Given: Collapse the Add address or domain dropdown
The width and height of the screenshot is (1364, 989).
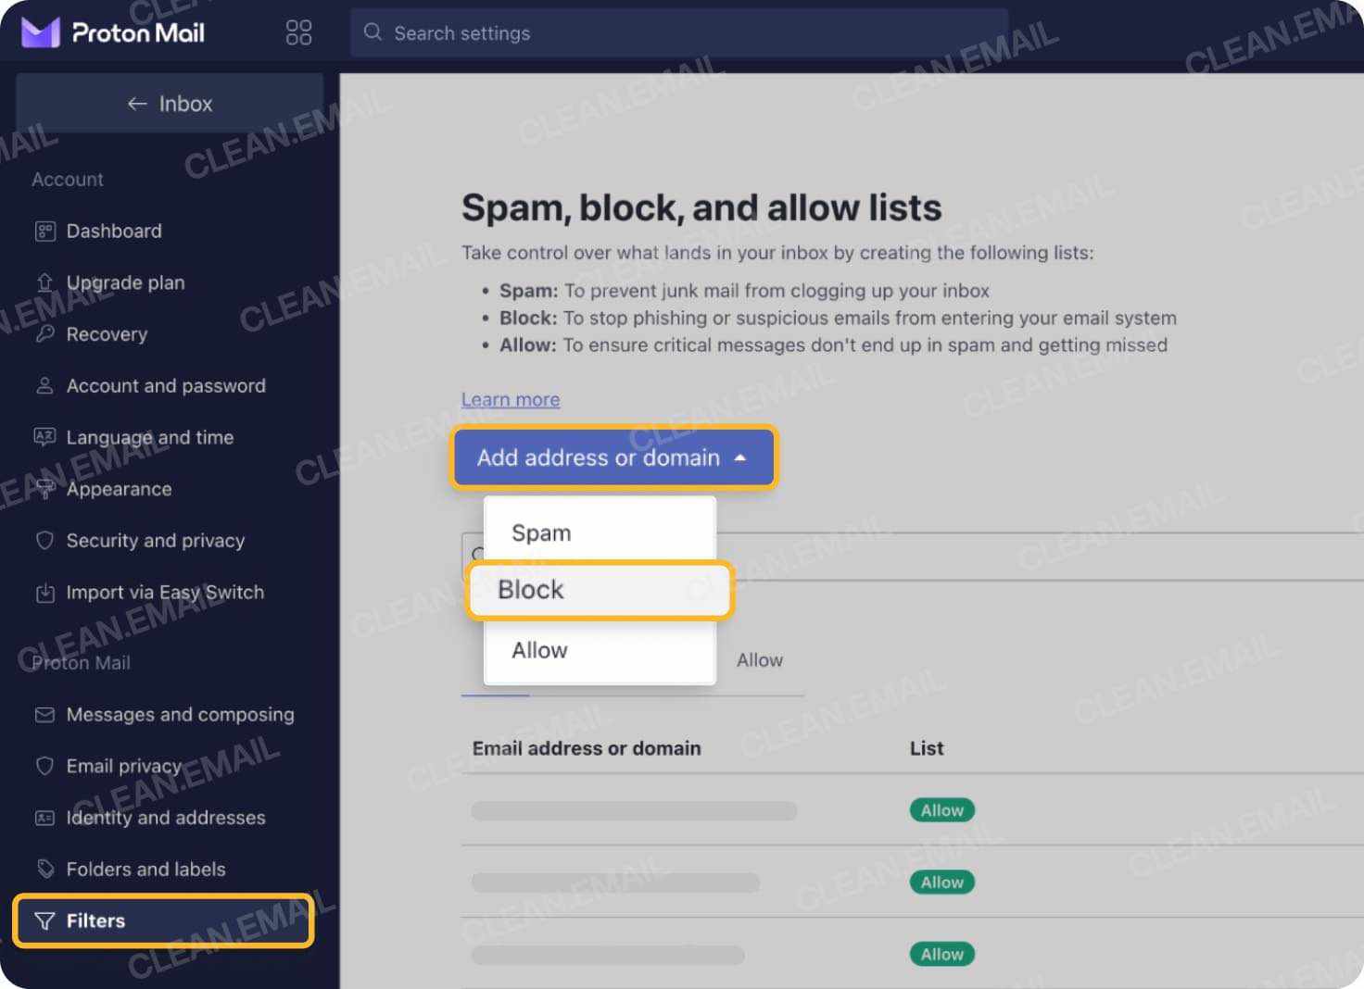Looking at the screenshot, I should coord(613,457).
